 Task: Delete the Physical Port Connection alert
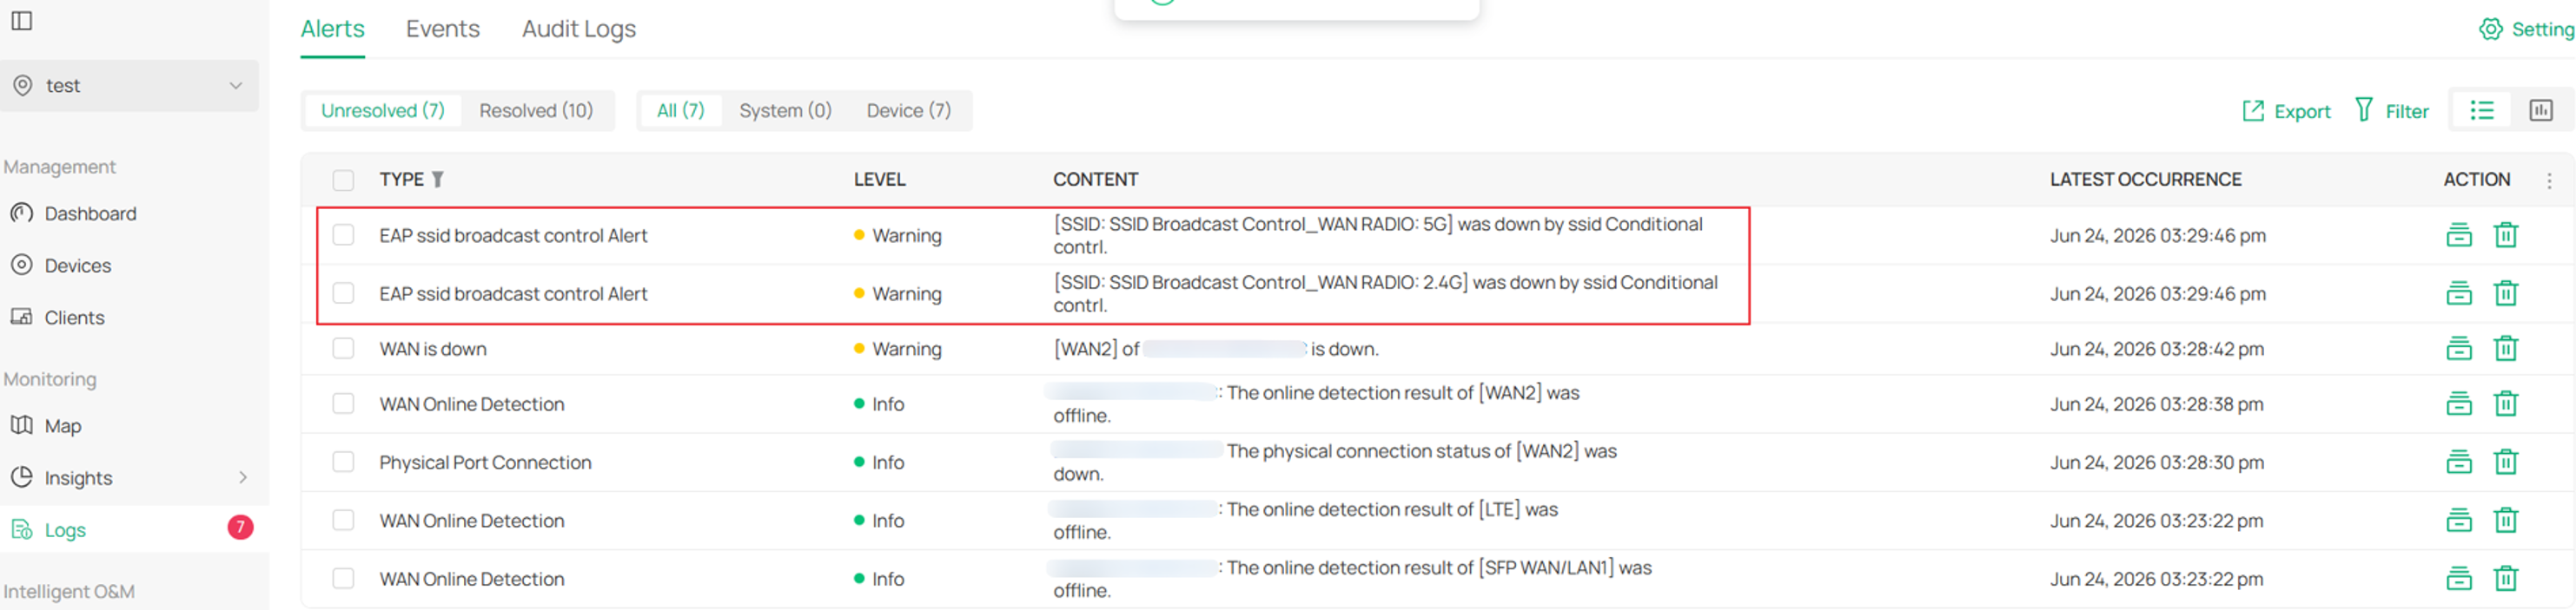click(x=2506, y=462)
